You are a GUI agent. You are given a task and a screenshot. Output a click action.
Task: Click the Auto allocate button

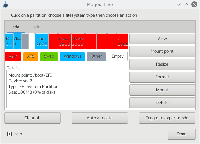click(x=100, y=118)
